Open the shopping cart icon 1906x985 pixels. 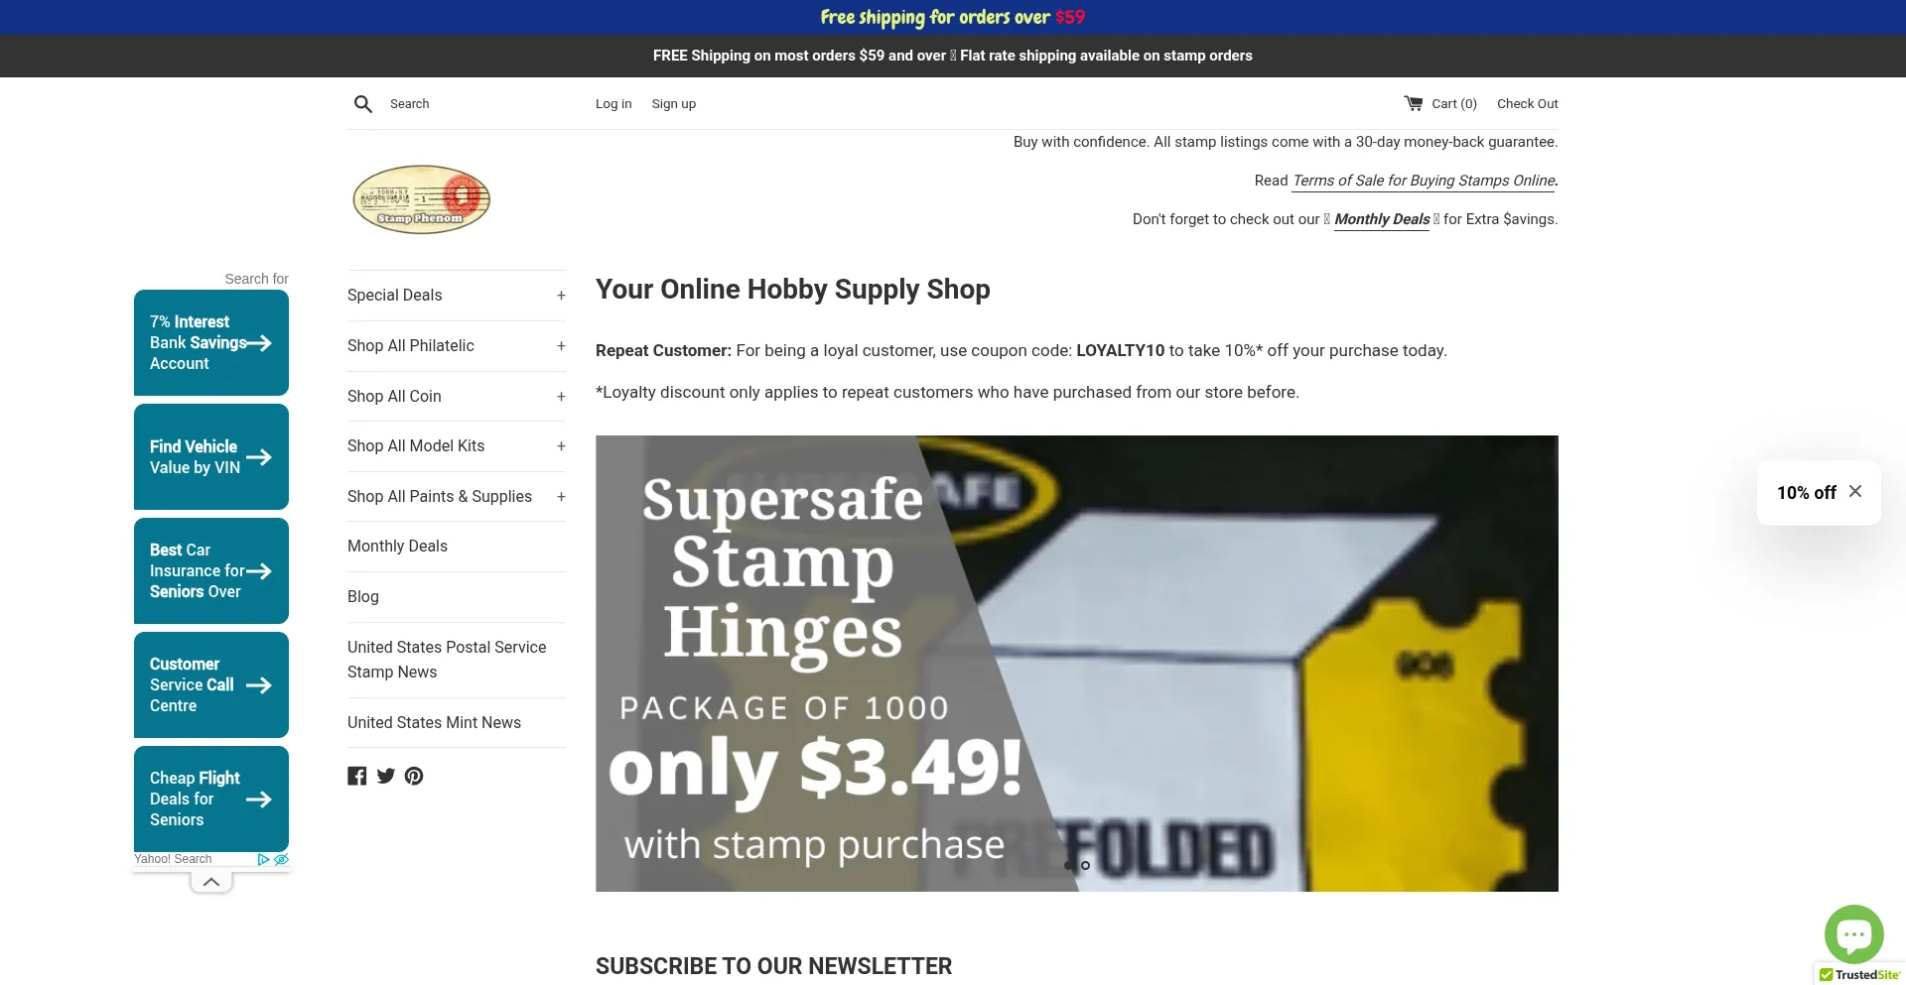1413,103
